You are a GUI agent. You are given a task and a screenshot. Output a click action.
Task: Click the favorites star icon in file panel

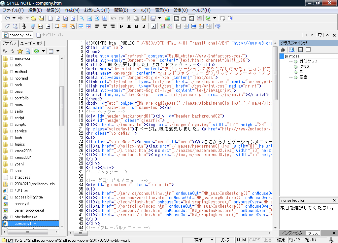[x=20, y=51]
